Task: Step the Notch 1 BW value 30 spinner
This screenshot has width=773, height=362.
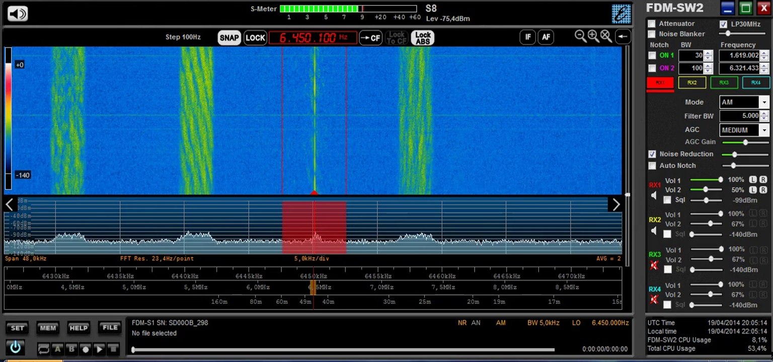Action: [x=708, y=55]
